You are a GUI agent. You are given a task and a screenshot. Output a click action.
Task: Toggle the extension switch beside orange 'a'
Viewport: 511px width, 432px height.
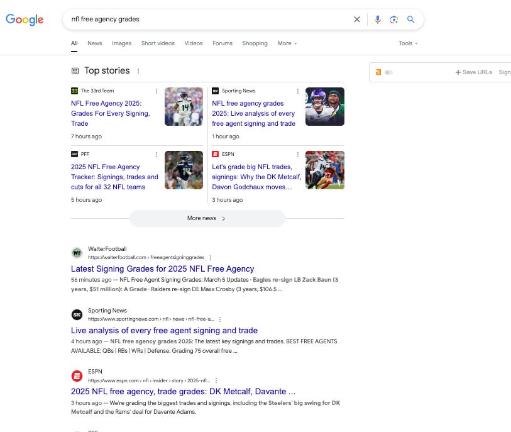[389, 72]
